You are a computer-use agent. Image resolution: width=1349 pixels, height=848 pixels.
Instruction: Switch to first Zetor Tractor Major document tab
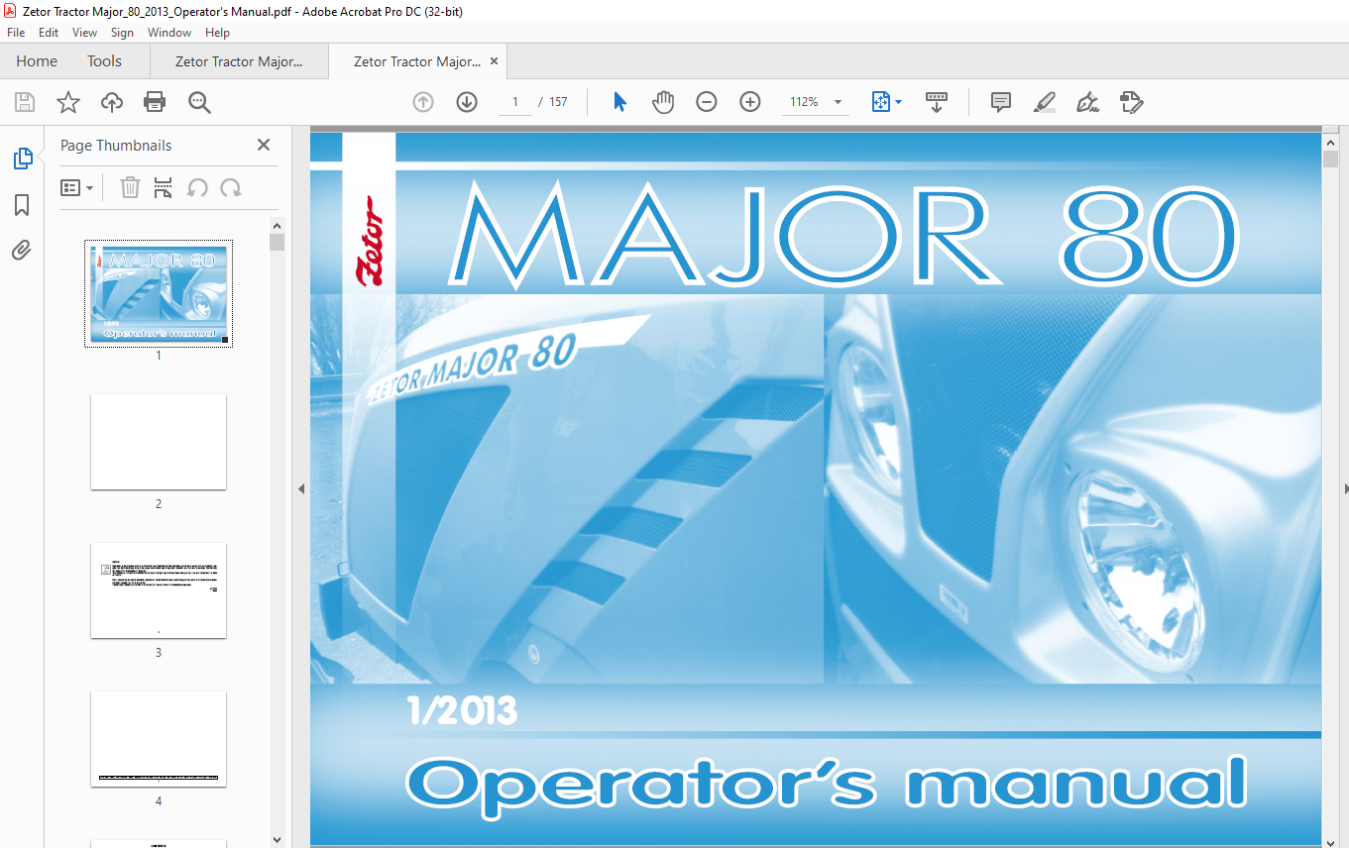[239, 61]
